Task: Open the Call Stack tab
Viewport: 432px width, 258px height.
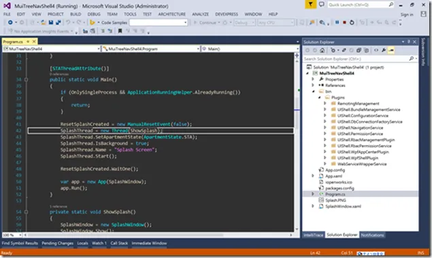Action: pyautogui.click(x=119, y=244)
